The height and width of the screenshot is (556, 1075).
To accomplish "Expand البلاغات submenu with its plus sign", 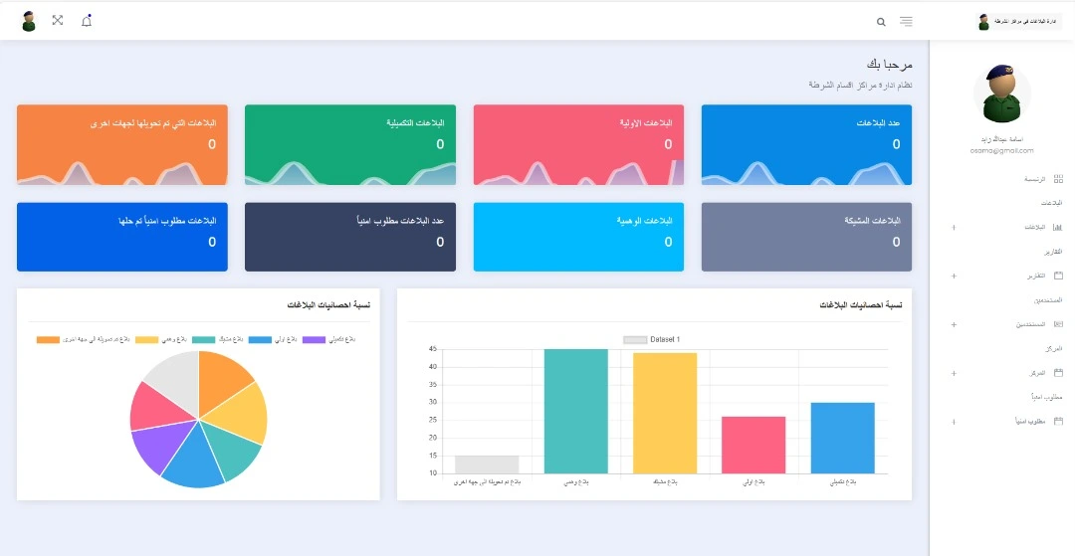I will click(955, 228).
